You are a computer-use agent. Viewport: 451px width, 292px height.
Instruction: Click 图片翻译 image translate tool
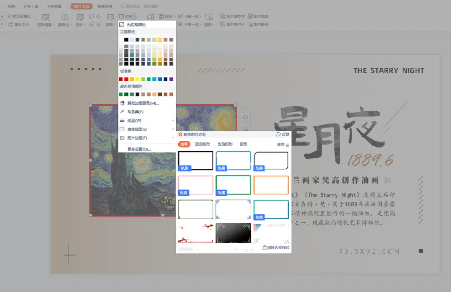coord(258,25)
